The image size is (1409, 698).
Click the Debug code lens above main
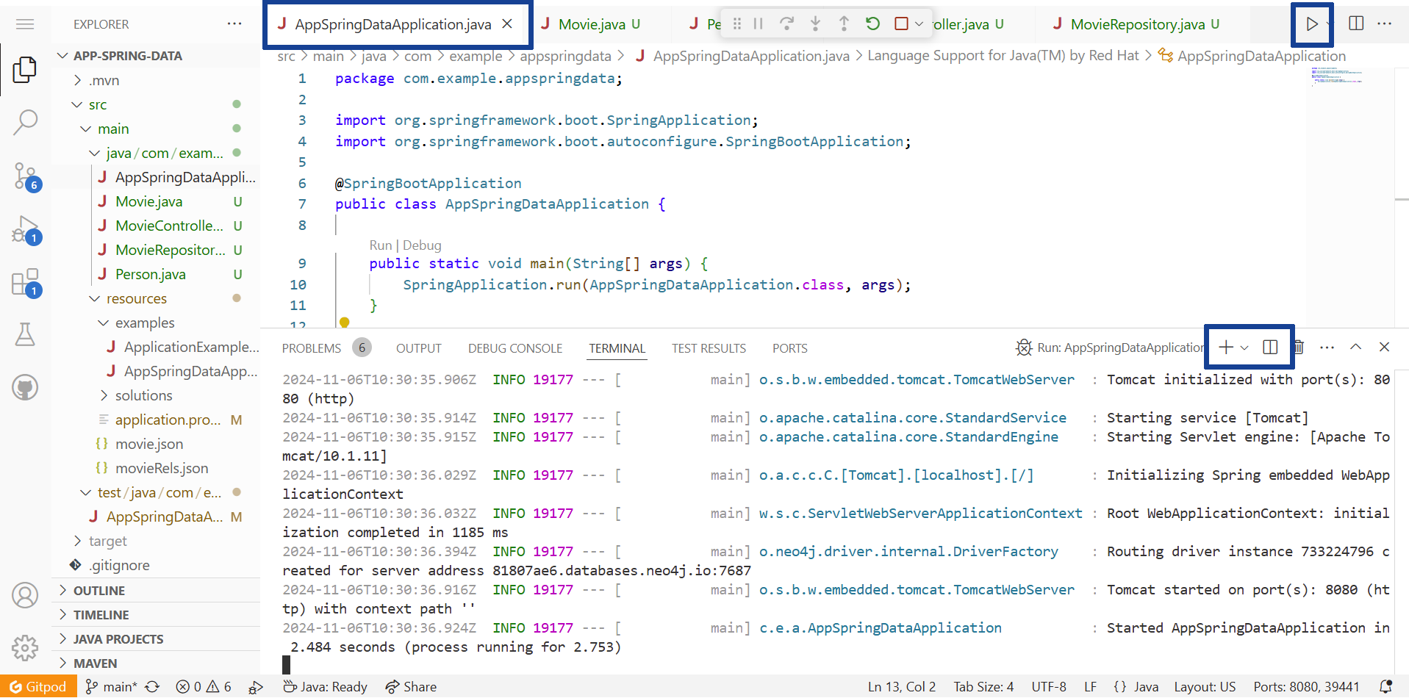[x=422, y=245]
